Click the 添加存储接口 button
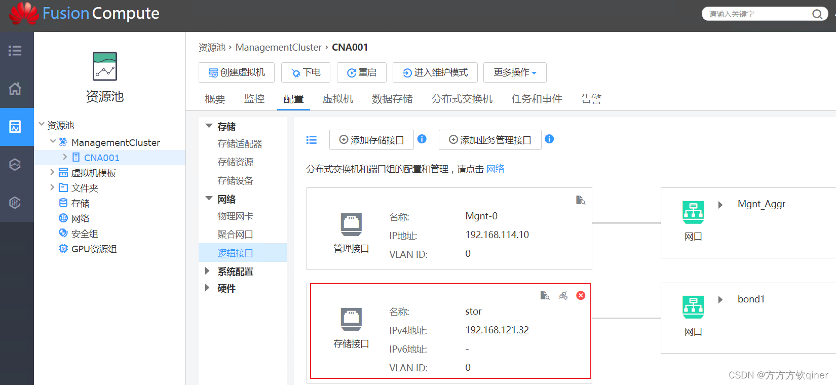 click(x=371, y=140)
